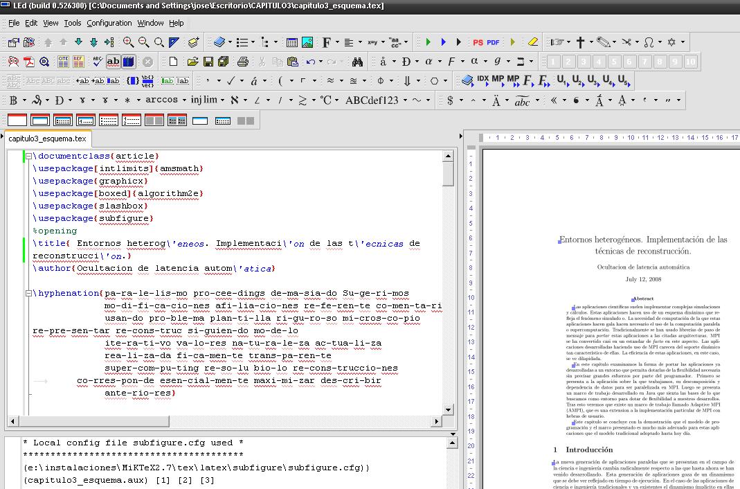Open the Tools menu
Screen dimensions: 740x489
73,23
